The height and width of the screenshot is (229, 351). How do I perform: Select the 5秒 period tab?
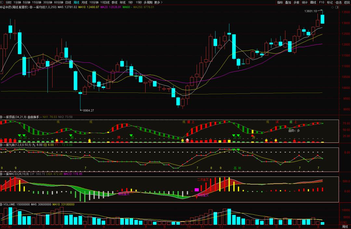[131, 3]
